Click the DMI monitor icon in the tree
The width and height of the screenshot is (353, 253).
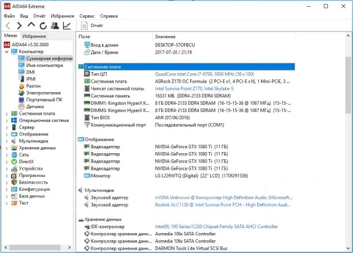coord(22,72)
